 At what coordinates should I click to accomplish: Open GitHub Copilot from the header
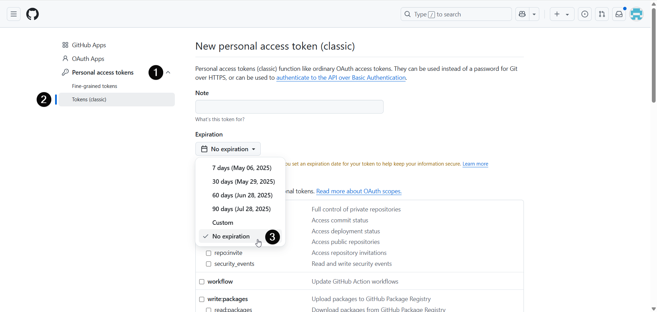coord(522,14)
